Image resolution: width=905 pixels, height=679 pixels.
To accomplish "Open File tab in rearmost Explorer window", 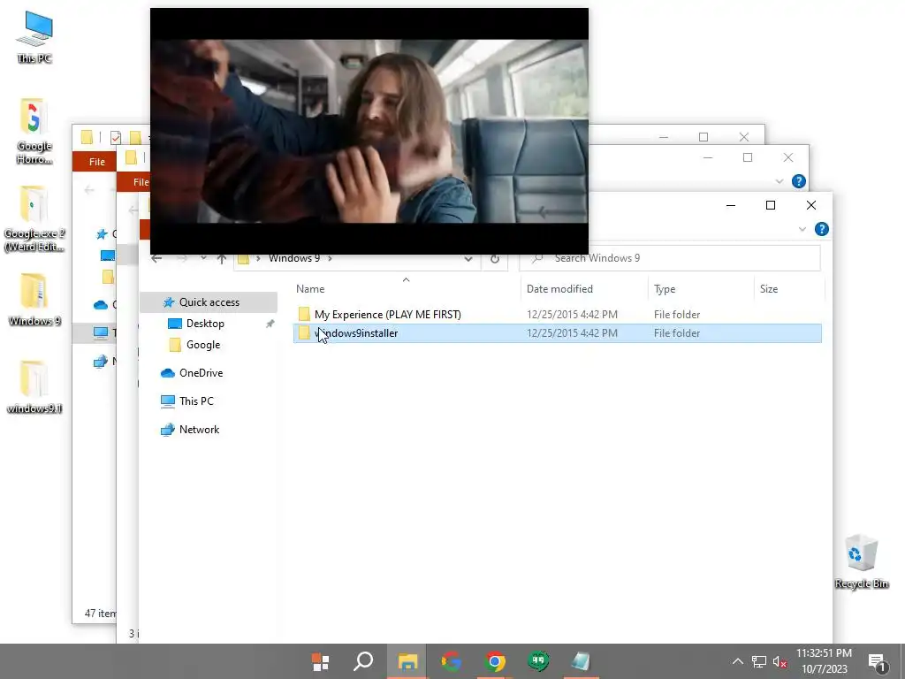I will pyautogui.click(x=95, y=162).
